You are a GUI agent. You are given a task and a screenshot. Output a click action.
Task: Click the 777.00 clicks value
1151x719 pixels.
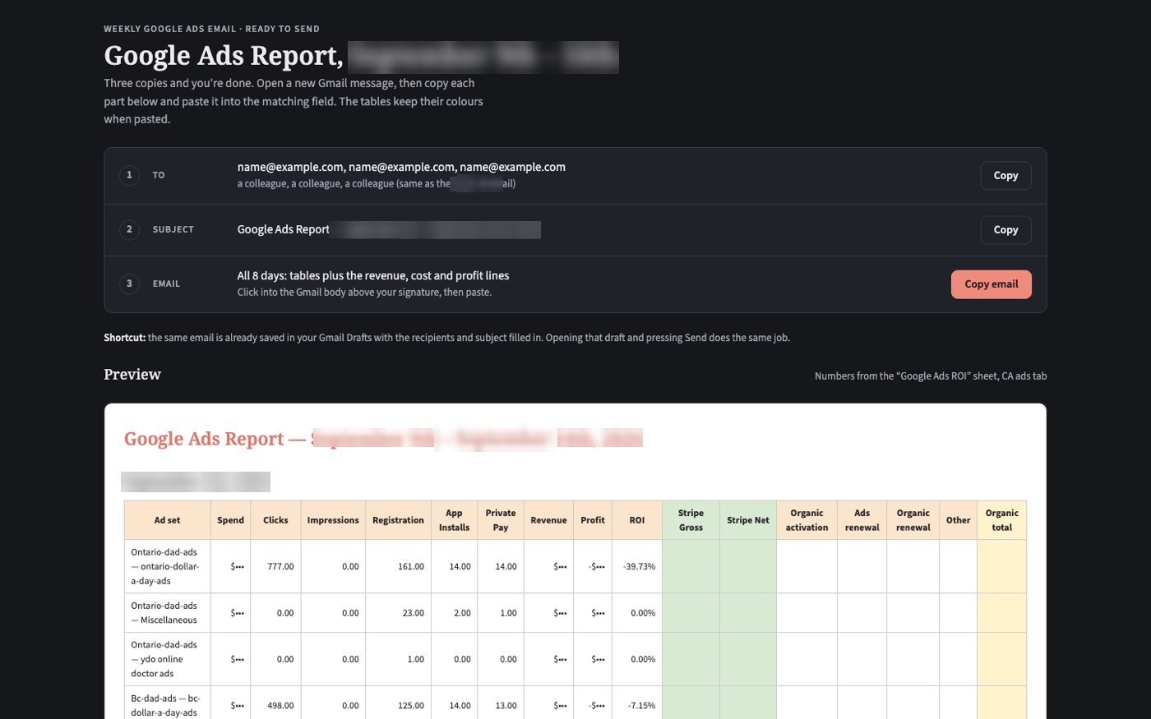click(x=280, y=567)
